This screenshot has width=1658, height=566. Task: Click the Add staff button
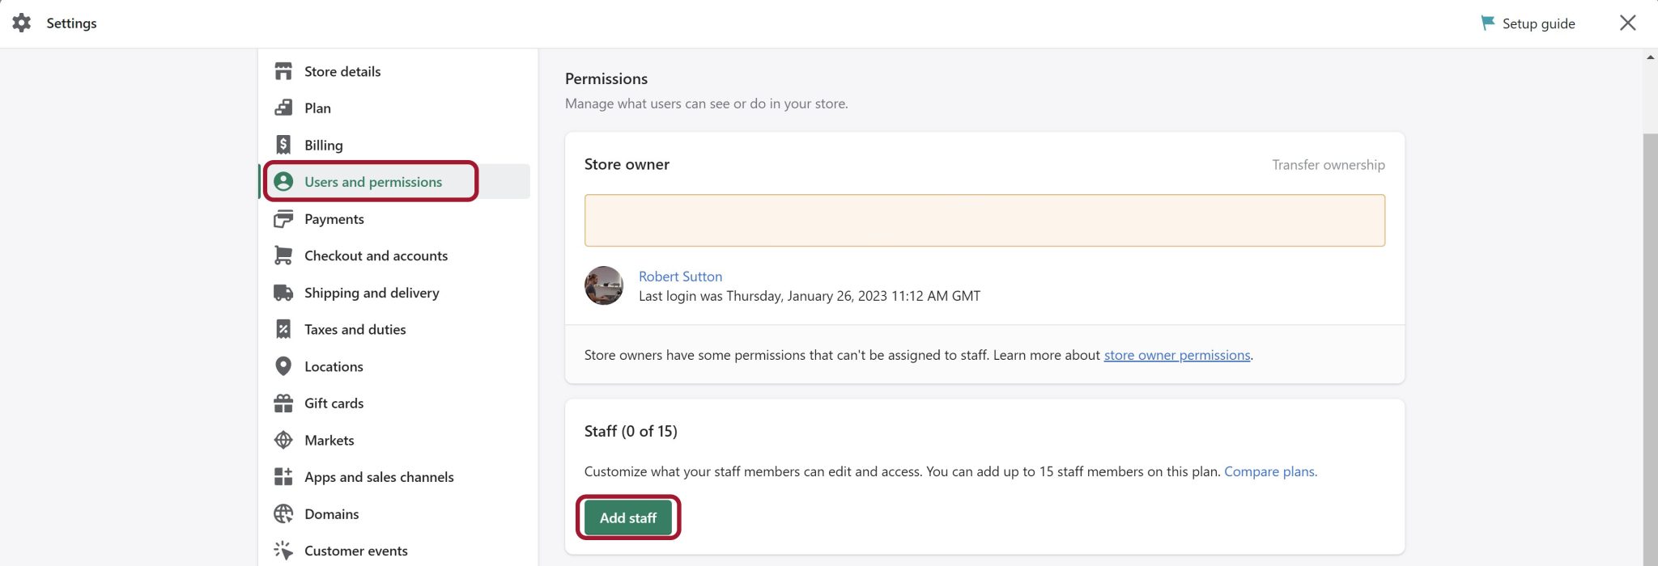click(x=628, y=517)
